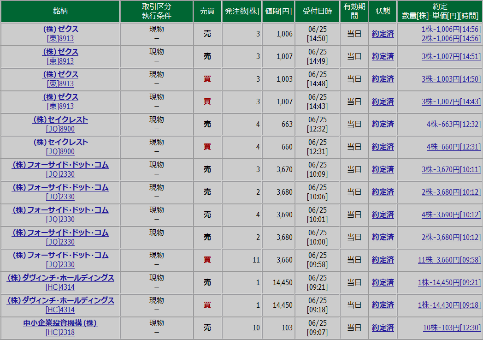
Task: Open the 4株-3,690円[10:12] execution link
Action: click(451, 215)
